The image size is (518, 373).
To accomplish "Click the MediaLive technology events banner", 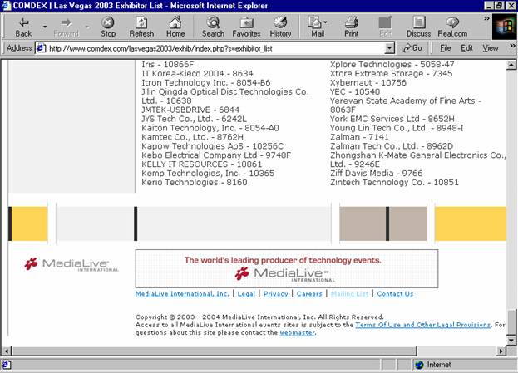I will (x=286, y=267).
